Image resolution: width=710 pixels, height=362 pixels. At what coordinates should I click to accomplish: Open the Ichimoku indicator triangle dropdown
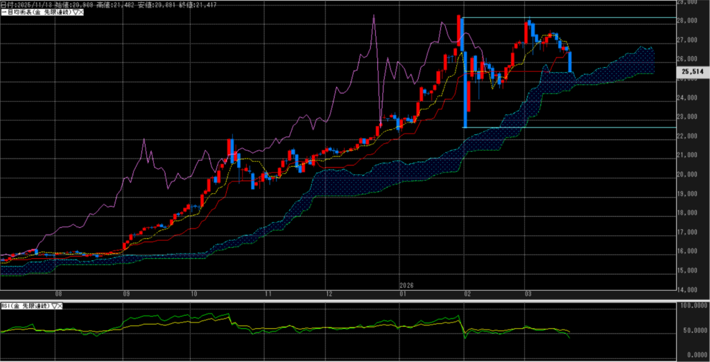pos(76,13)
